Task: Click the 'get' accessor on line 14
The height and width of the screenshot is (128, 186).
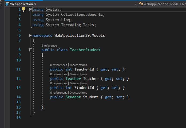Action: [108, 97]
